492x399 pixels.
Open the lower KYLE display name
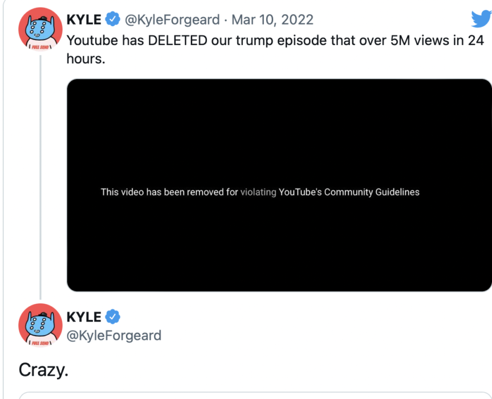tap(84, 317)
